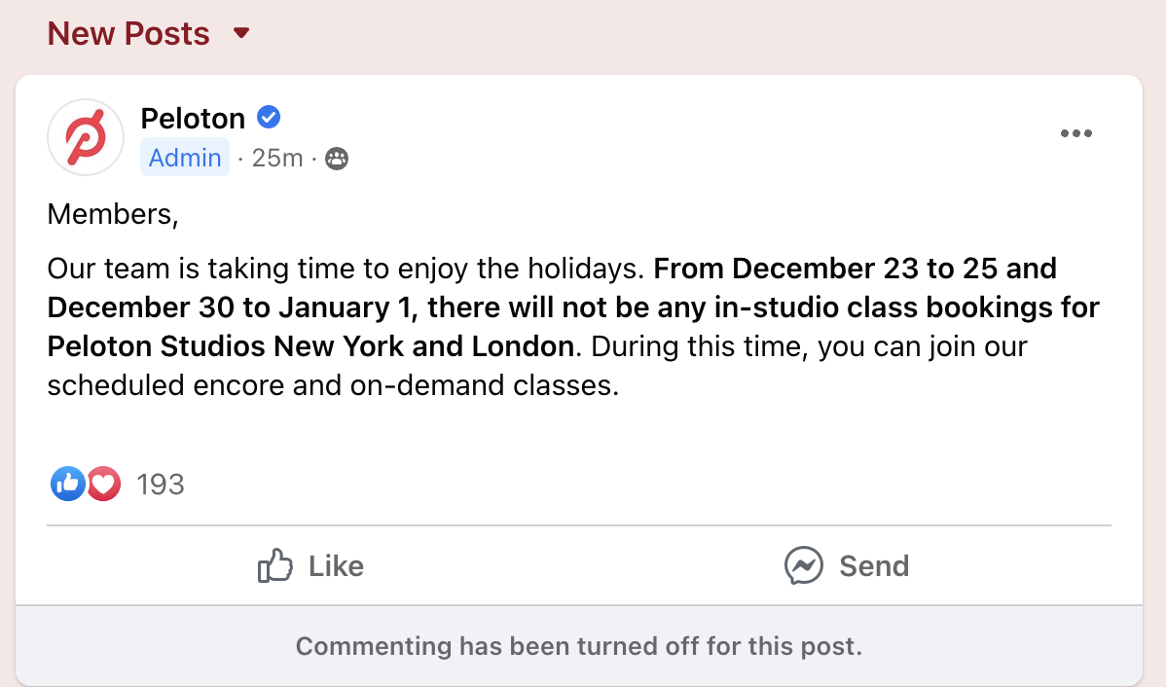Click the group privacy icon beside the timestamp

pos(337,158)
